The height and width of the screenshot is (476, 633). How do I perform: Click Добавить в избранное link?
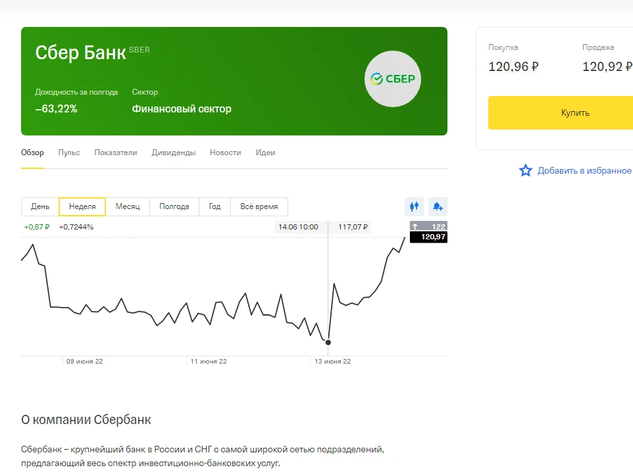click(584, 171)
